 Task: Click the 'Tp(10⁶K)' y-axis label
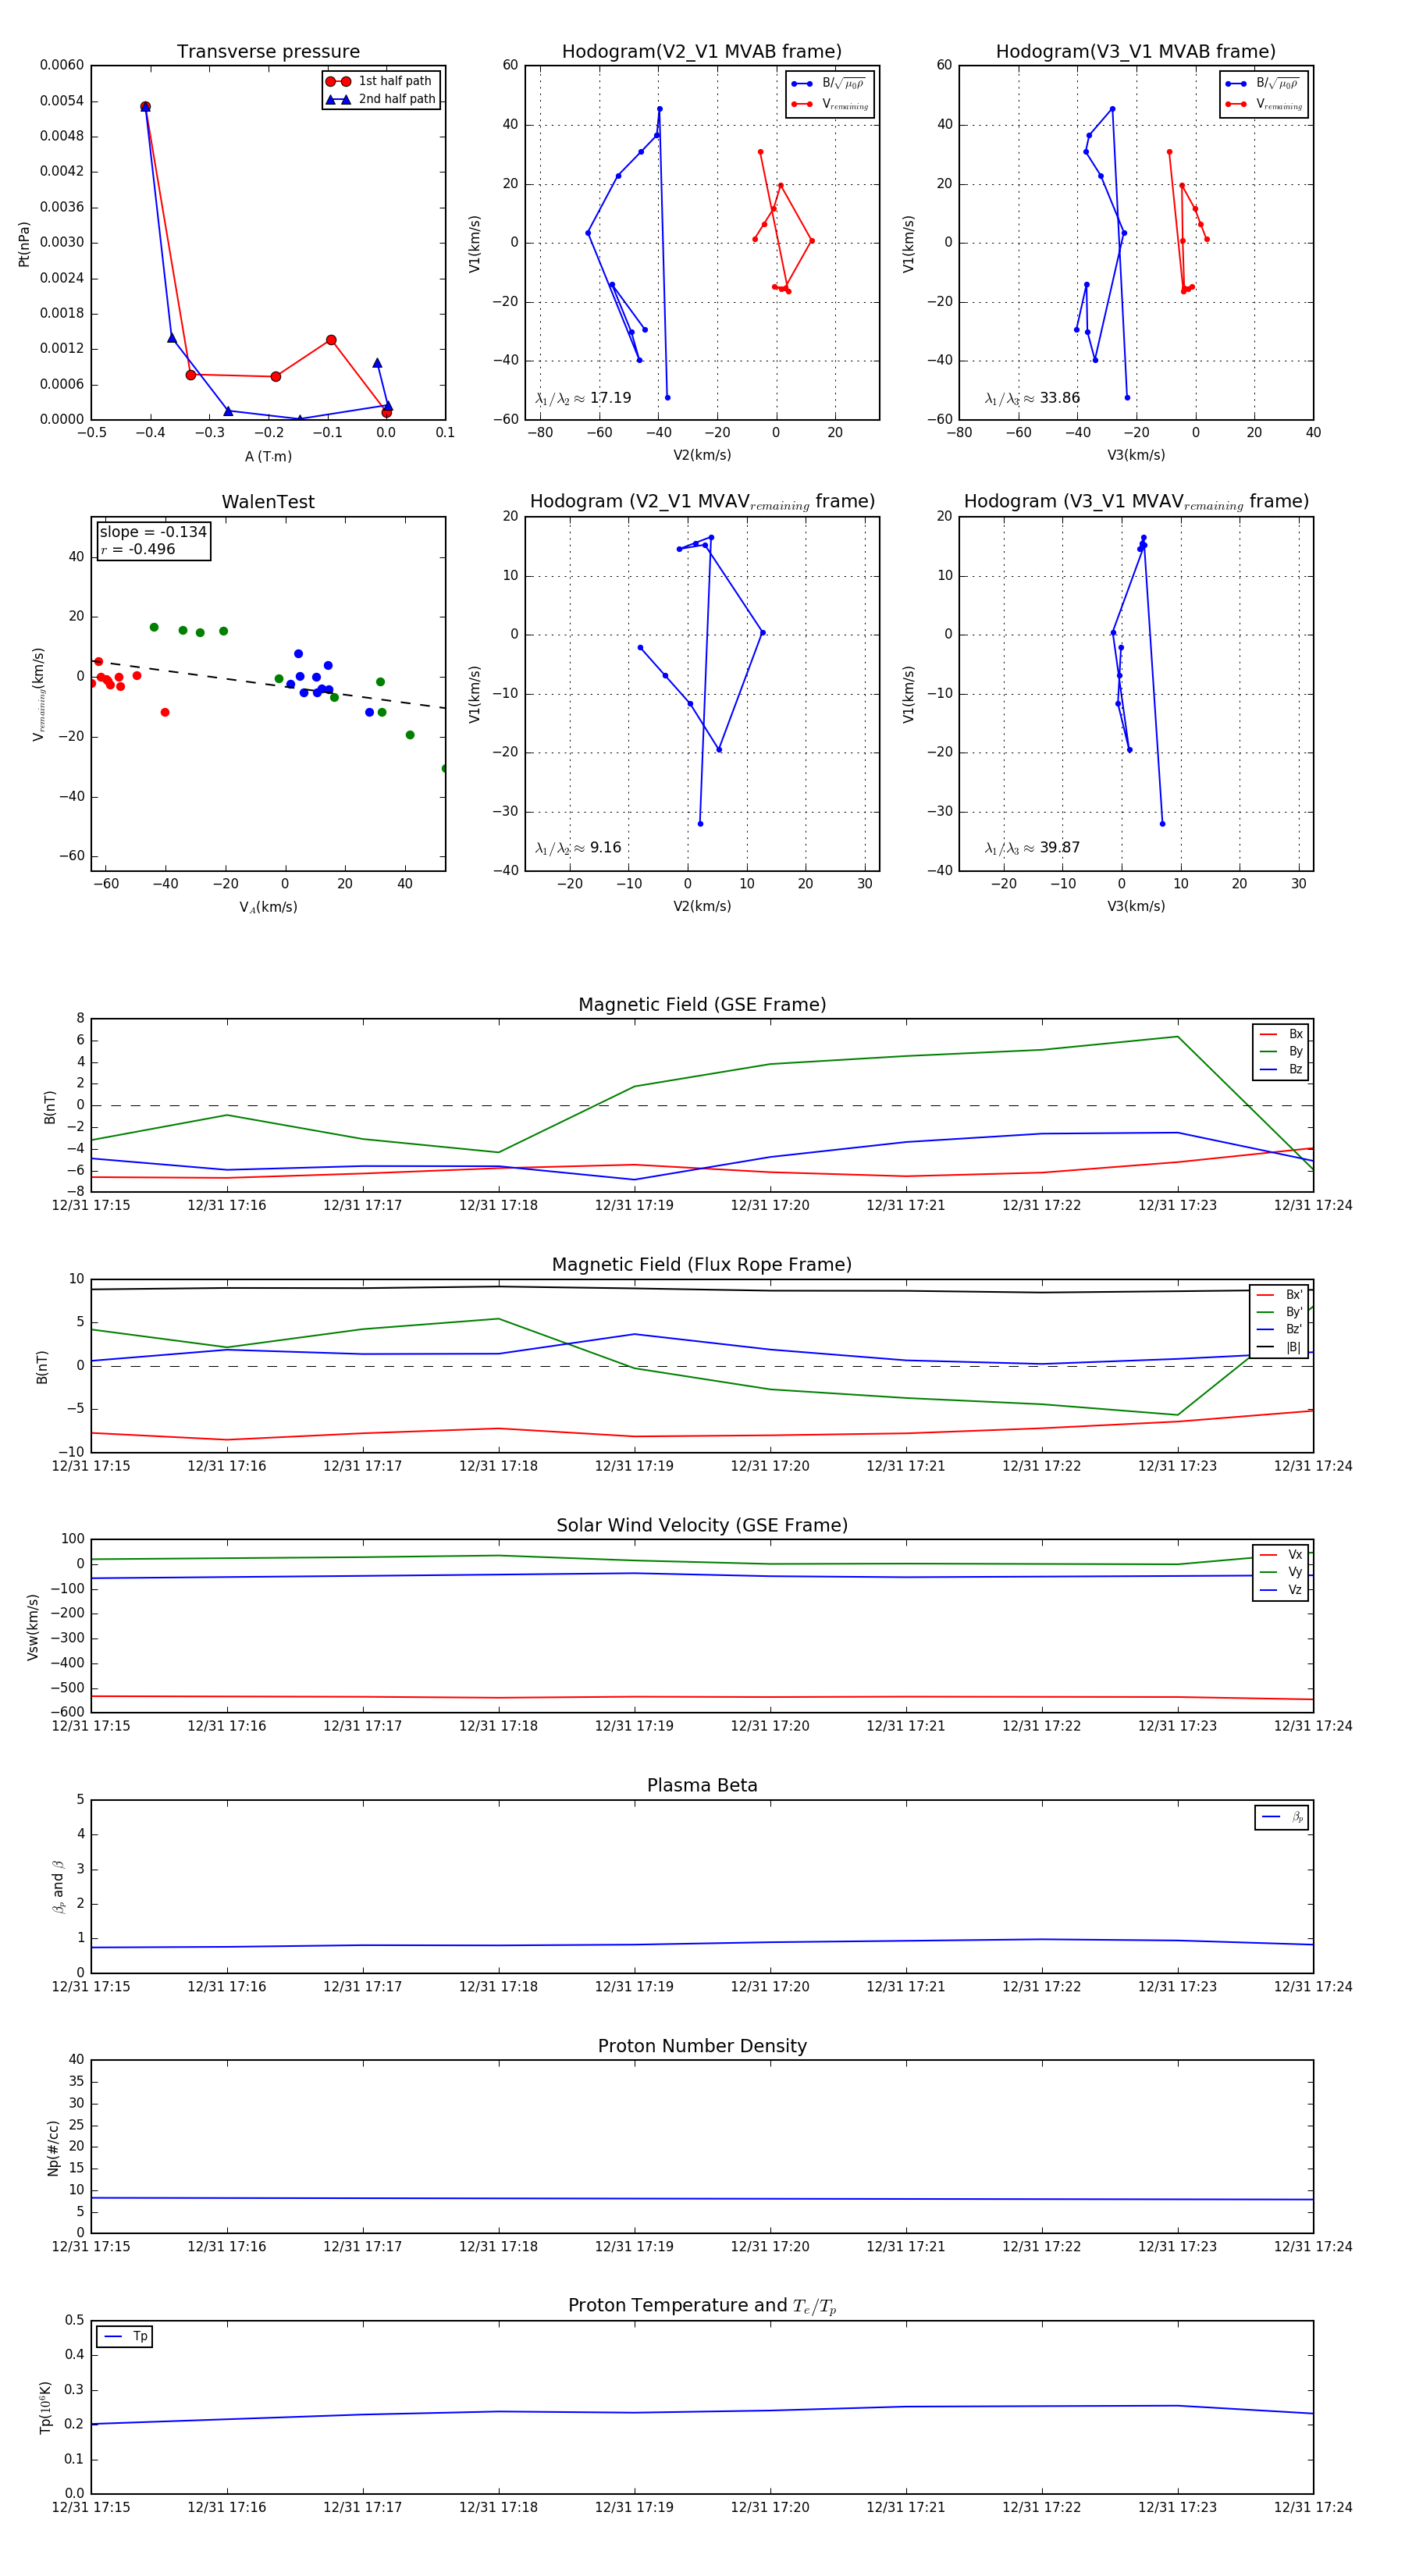click(45, 2407)
